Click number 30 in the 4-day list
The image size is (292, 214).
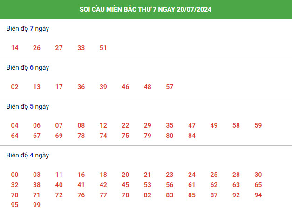point(258,175)
